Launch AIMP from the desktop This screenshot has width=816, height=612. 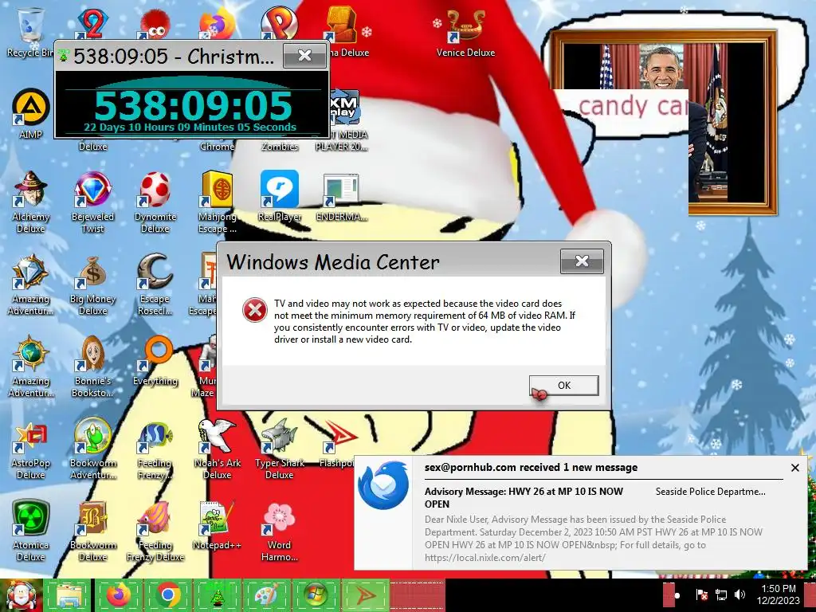(31, 113)
